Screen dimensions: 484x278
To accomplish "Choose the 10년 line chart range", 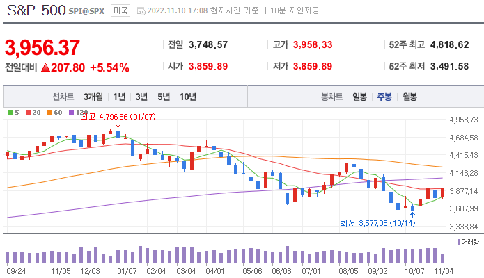I will [x=188, y=97].
